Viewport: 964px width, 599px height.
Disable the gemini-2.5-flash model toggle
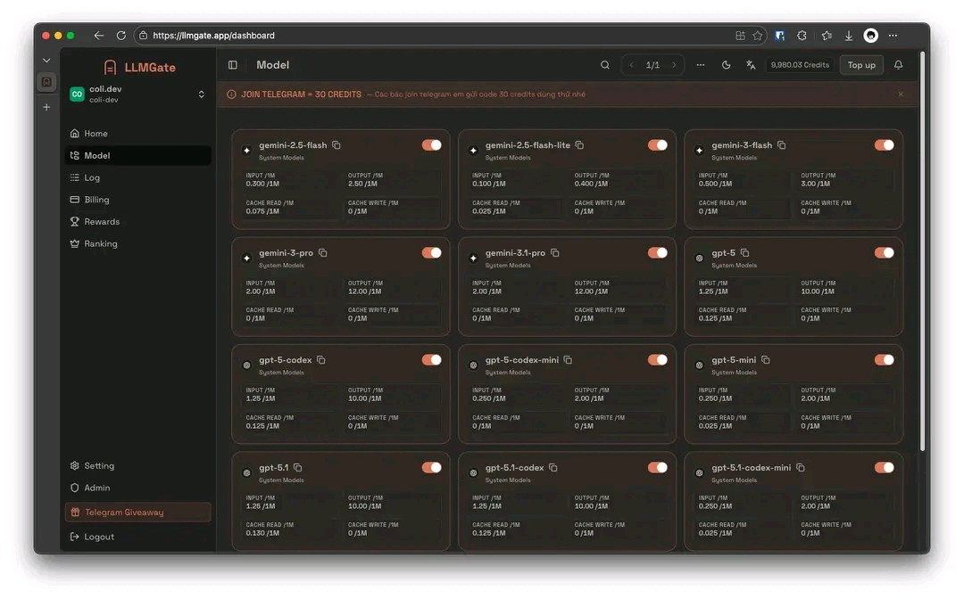[431, 145]
